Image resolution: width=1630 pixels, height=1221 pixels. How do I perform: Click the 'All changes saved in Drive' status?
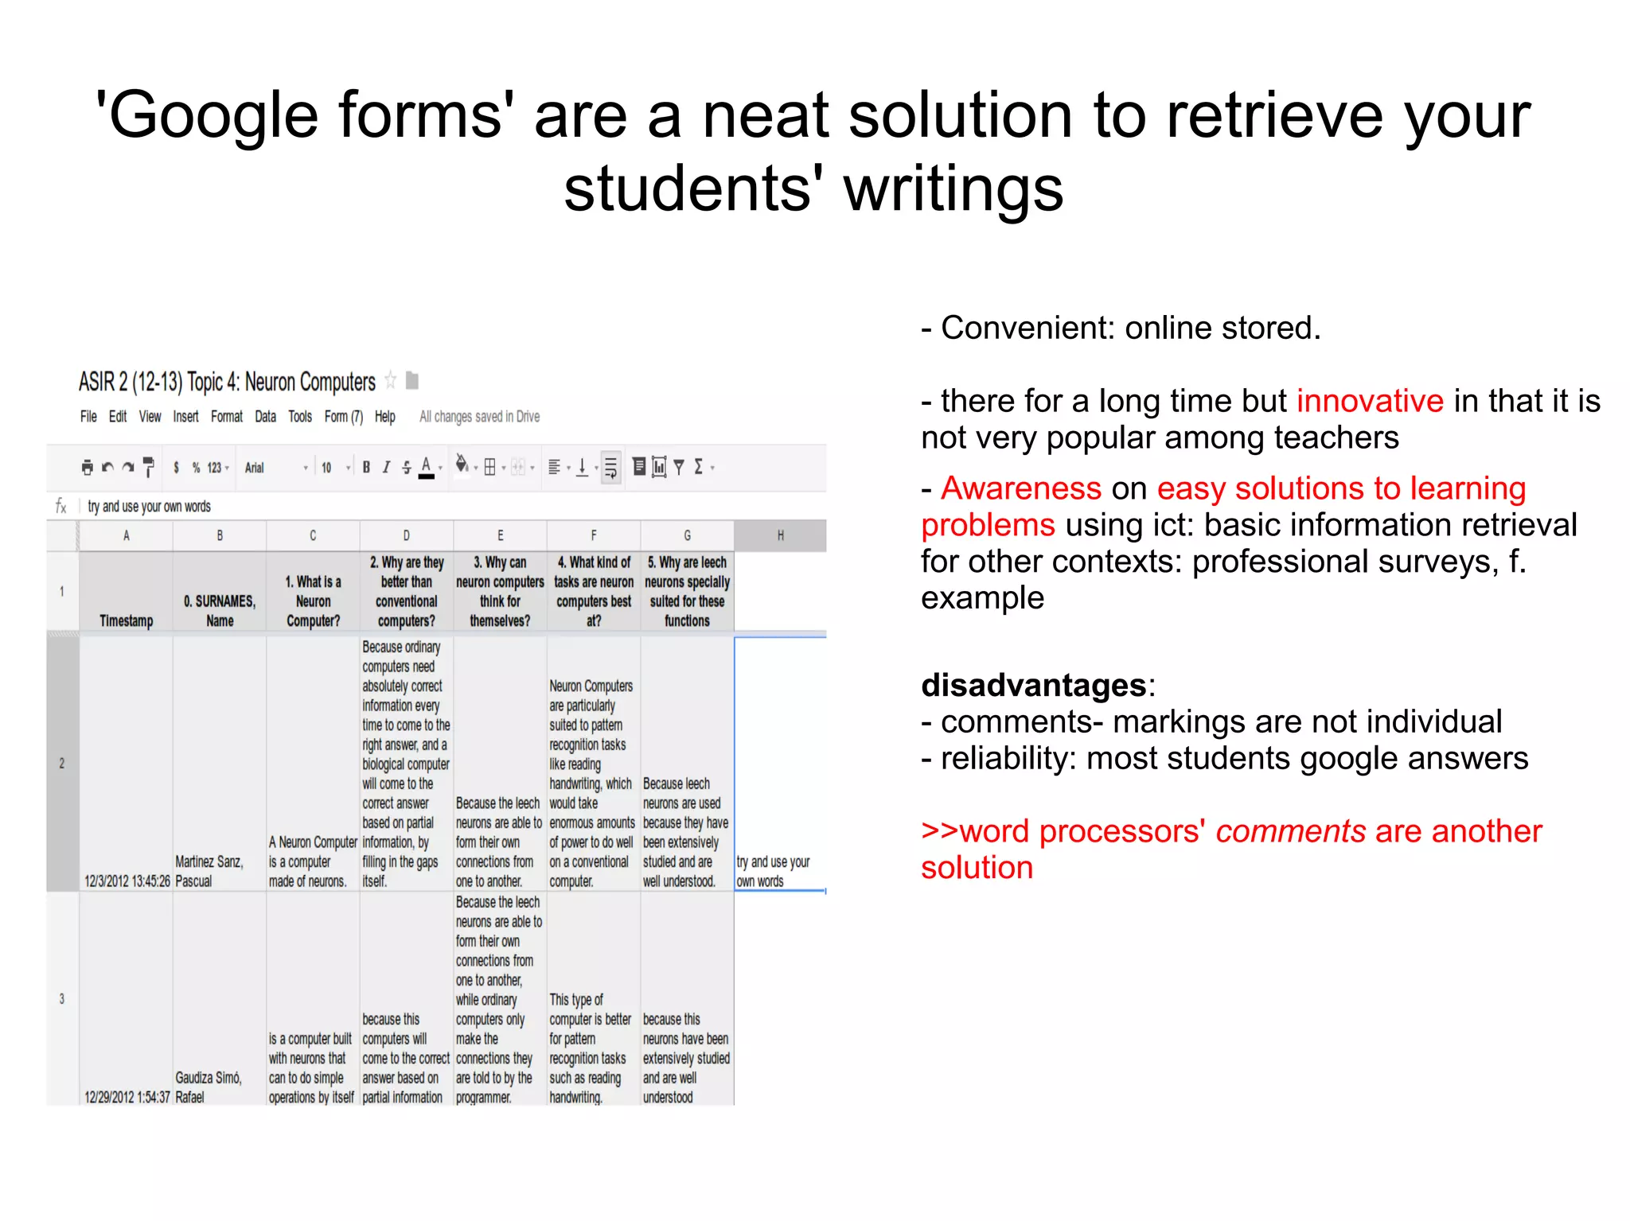coord(480,416)
